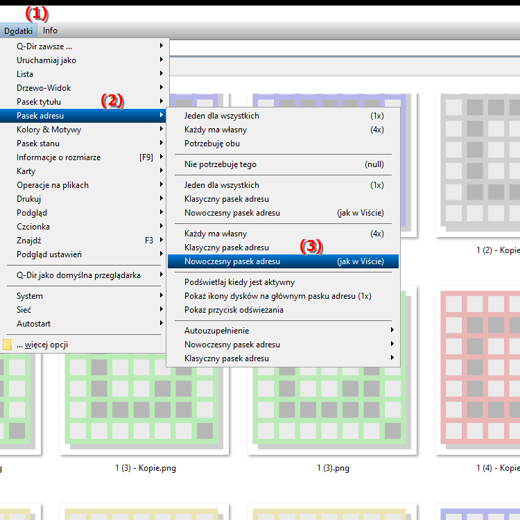Click the ... więcej opcji entry
The height and width of the screenshot is (520, 520).
click(x=85, y=345)
